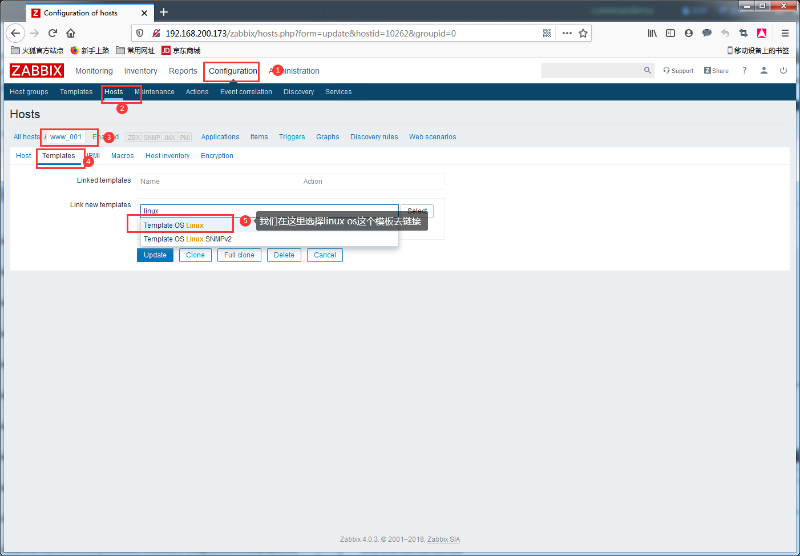Switch to the Host inventory tab
The image size is (800, 556).
[x=167, y=156]
